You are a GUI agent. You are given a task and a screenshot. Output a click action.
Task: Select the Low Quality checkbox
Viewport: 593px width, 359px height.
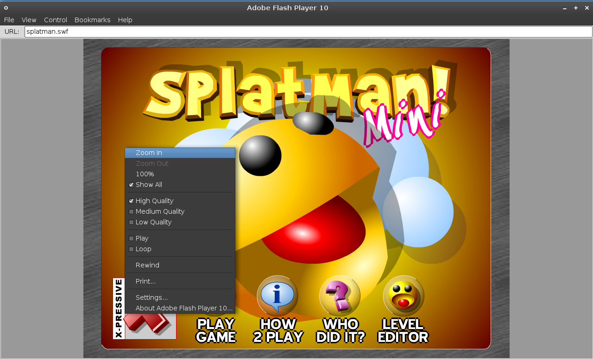[132, 223]
